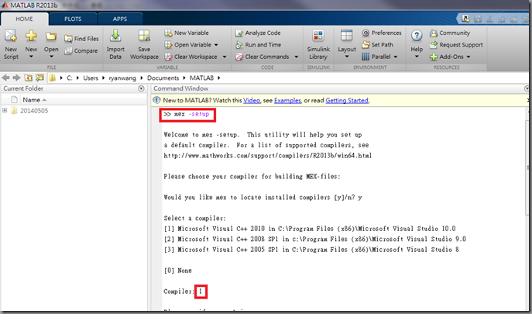Switch to the APPS tab
The width and height of the screenshot is (532, 314).
120,19
